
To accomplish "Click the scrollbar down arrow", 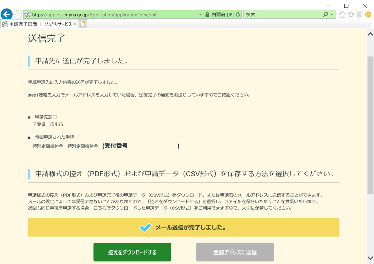I will pyautogui.click(x=370, y=258).
